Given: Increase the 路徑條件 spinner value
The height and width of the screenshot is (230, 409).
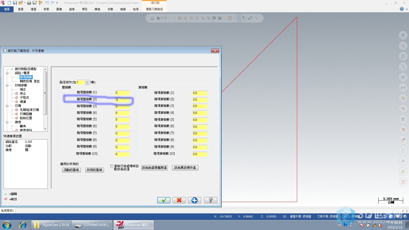Looking at the screenshot, I should point(87,81).
